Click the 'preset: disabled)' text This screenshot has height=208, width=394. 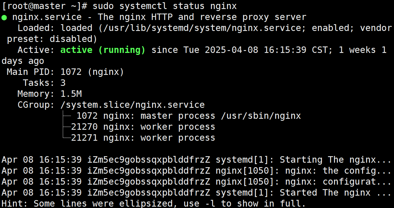point(52,39)
